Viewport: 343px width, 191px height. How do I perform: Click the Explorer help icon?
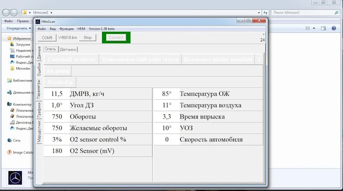click(x=334, y=29)
